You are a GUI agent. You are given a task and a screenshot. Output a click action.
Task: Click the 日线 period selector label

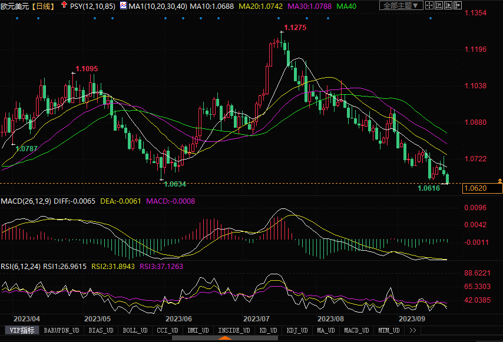pos(43,6)
